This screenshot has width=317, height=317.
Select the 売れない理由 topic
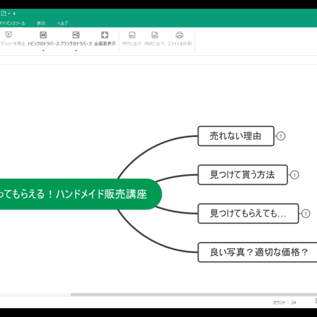(236, 136)
